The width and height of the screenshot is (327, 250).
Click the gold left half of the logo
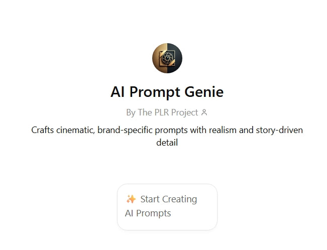158,58
